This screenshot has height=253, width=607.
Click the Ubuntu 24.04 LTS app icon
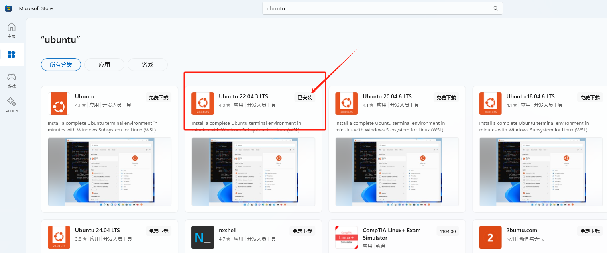pos(59,237)
